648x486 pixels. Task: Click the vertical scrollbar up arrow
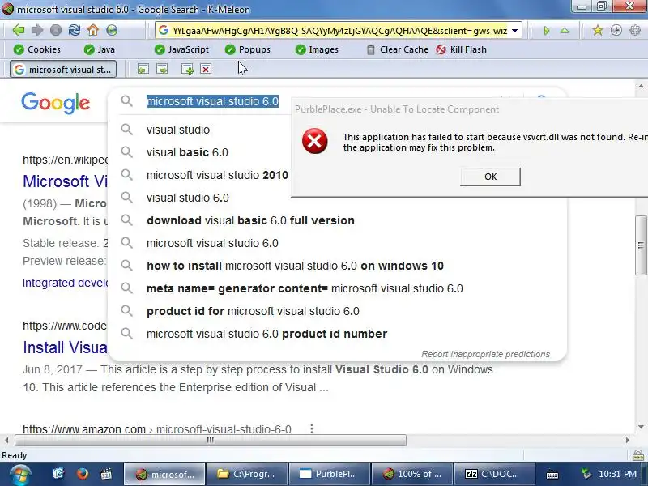point(641,87)
